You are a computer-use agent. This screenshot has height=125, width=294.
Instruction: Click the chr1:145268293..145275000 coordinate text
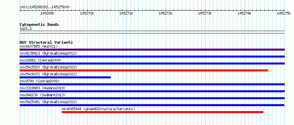click(x=45, y=7)
